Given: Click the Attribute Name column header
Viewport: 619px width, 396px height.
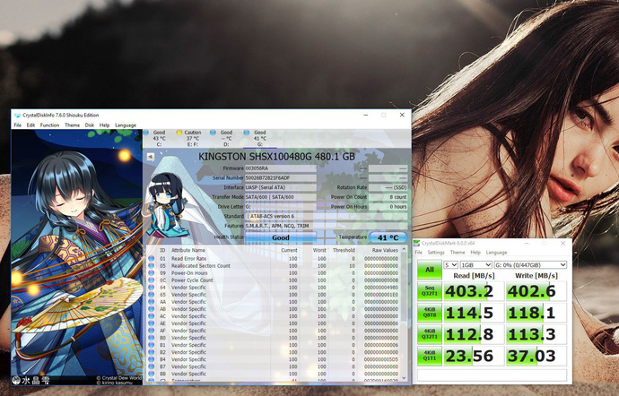Looking at the screenshot, I should point(187,250).
